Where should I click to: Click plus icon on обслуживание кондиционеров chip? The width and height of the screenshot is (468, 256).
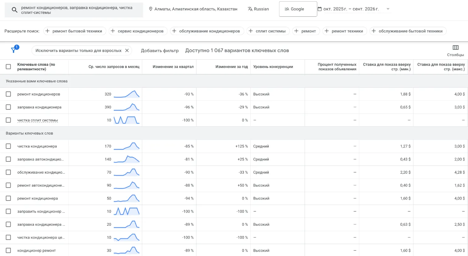[x=174, y=31]
